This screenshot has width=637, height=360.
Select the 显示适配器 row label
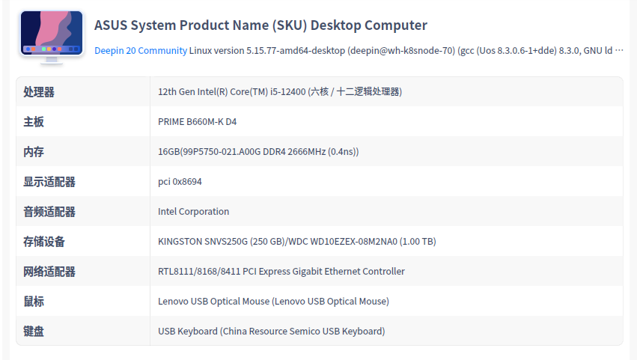coord(49,182)
